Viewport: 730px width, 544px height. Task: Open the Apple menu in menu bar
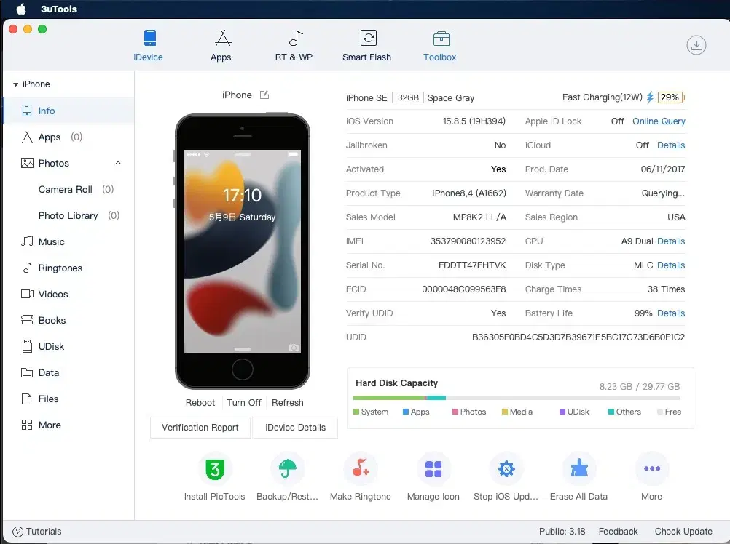click(21, 9)
